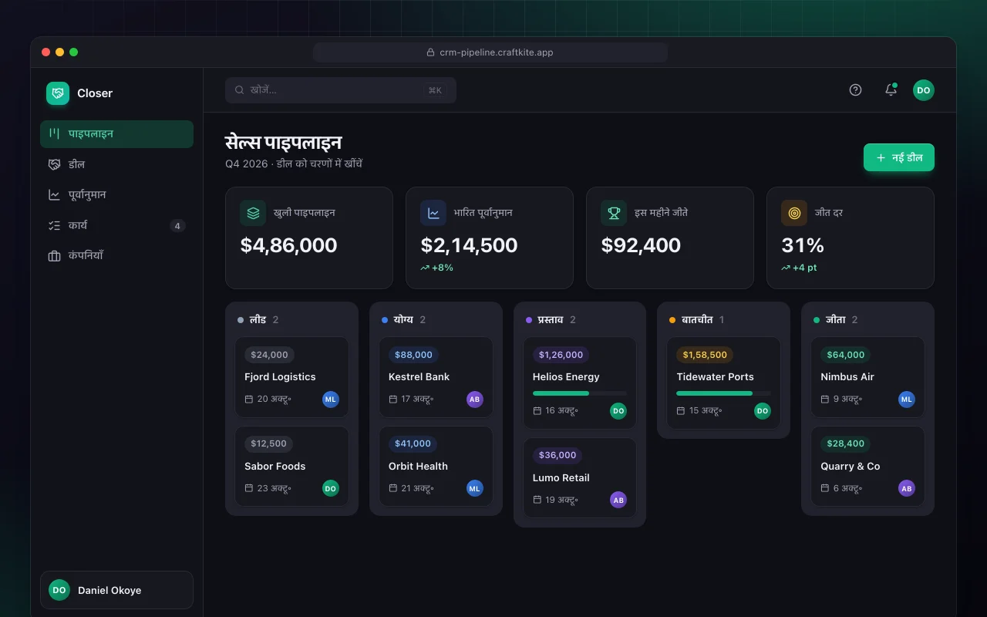Open the Fjord Logistics deal card

click(x=291, y=377)
